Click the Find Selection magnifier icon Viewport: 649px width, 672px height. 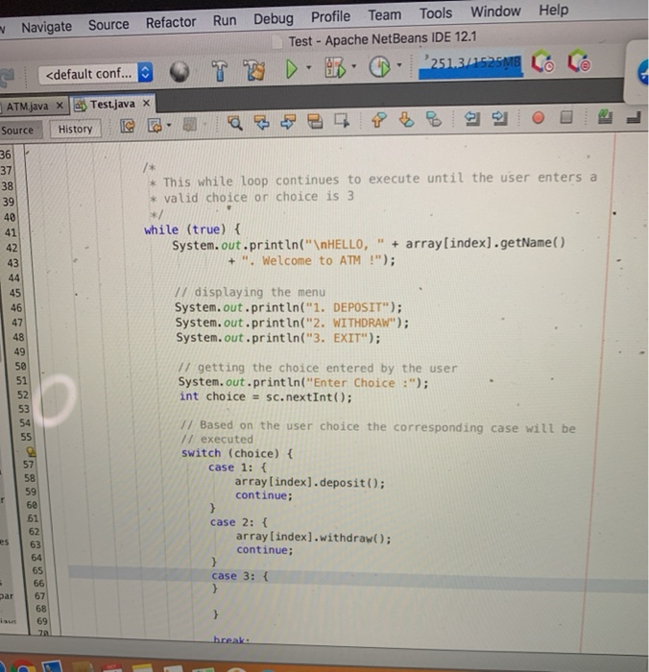click(235, 123)
